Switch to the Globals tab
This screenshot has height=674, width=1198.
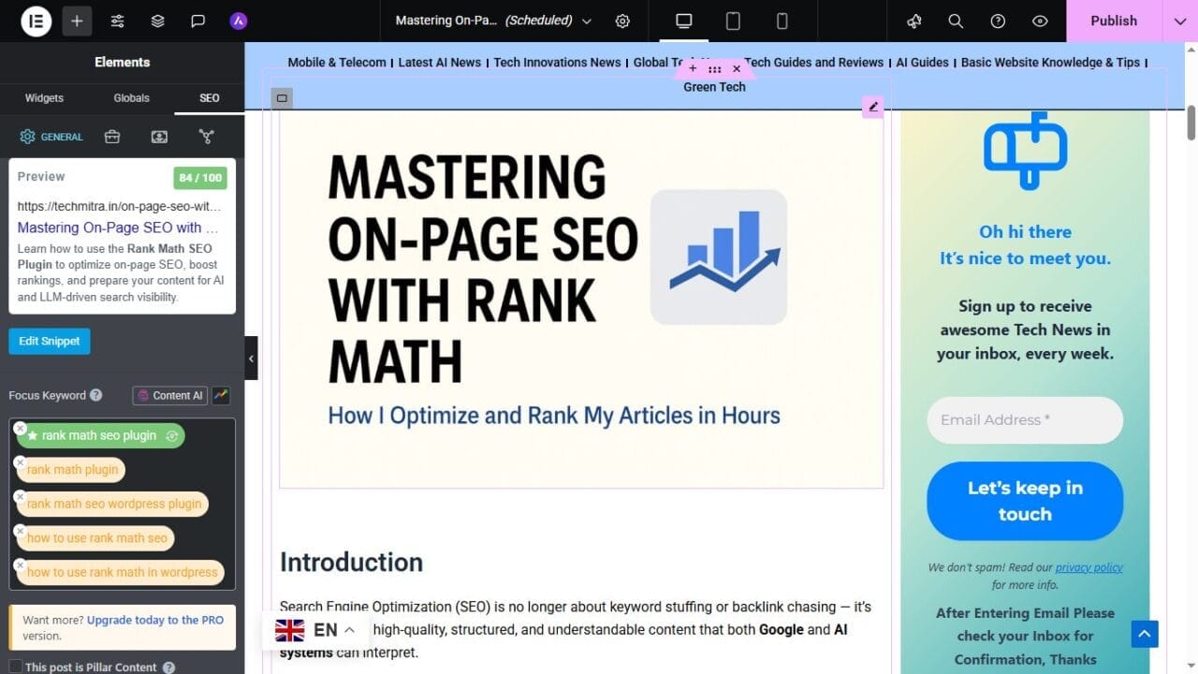coord(131,97)
